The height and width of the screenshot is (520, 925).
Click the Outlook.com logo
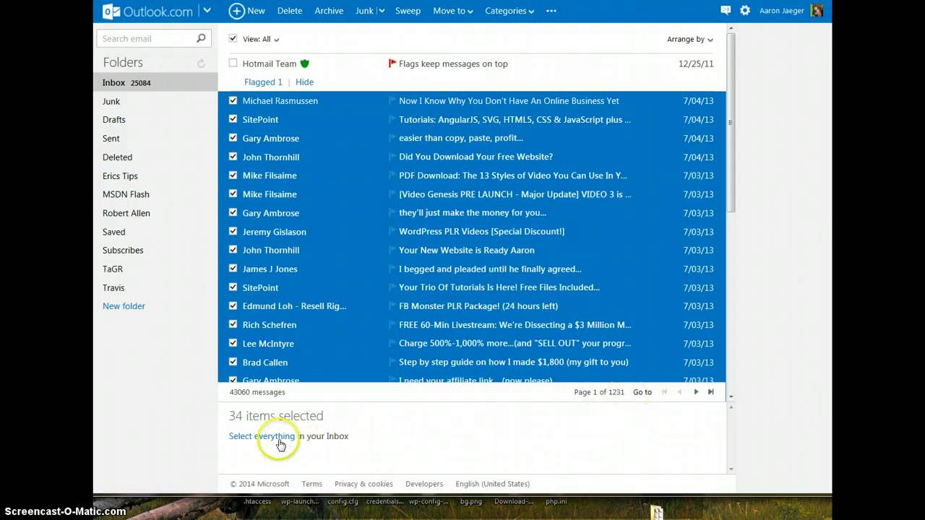point(147,11)
